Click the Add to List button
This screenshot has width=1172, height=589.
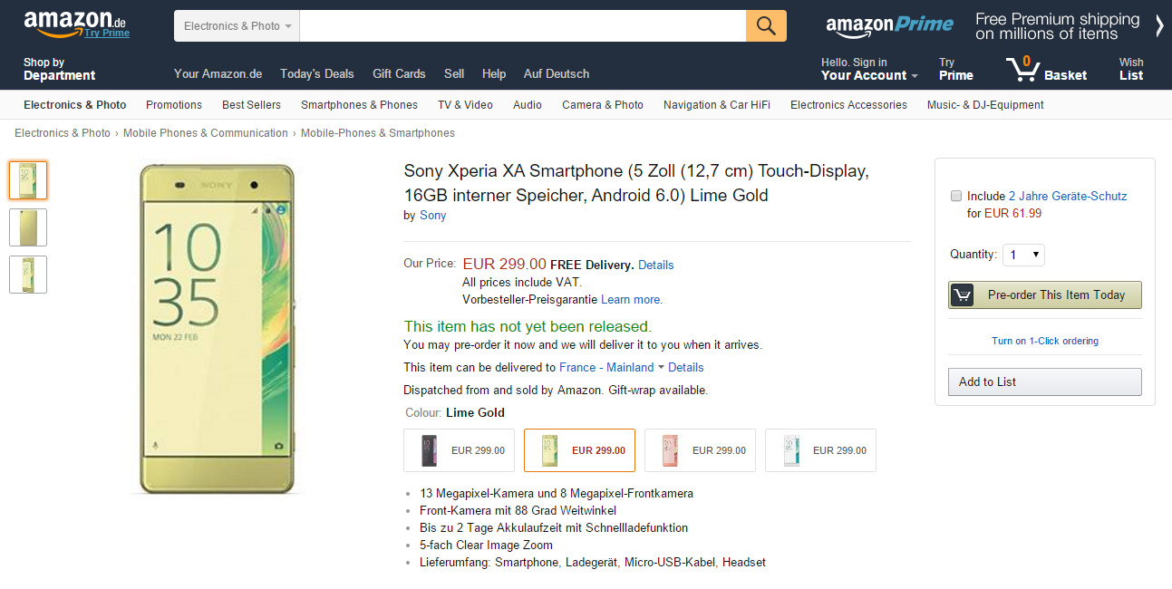click(1045, 381)
